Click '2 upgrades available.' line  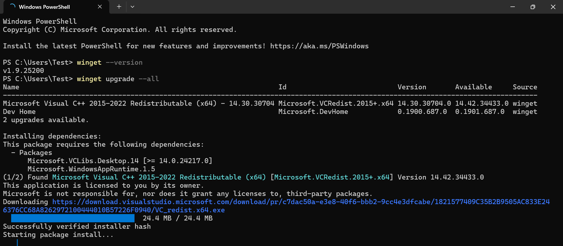46,120
